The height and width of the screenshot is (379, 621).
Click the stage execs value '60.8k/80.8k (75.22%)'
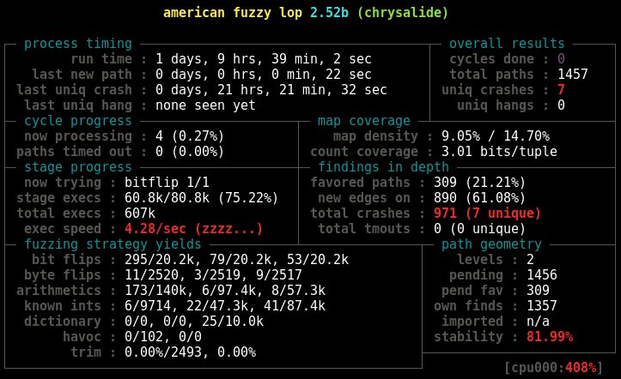[x=202, y=197]
